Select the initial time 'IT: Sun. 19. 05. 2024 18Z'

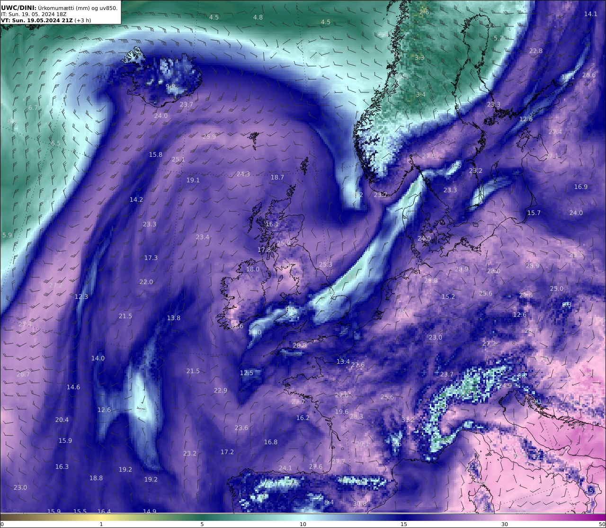(x=34, y=14)
